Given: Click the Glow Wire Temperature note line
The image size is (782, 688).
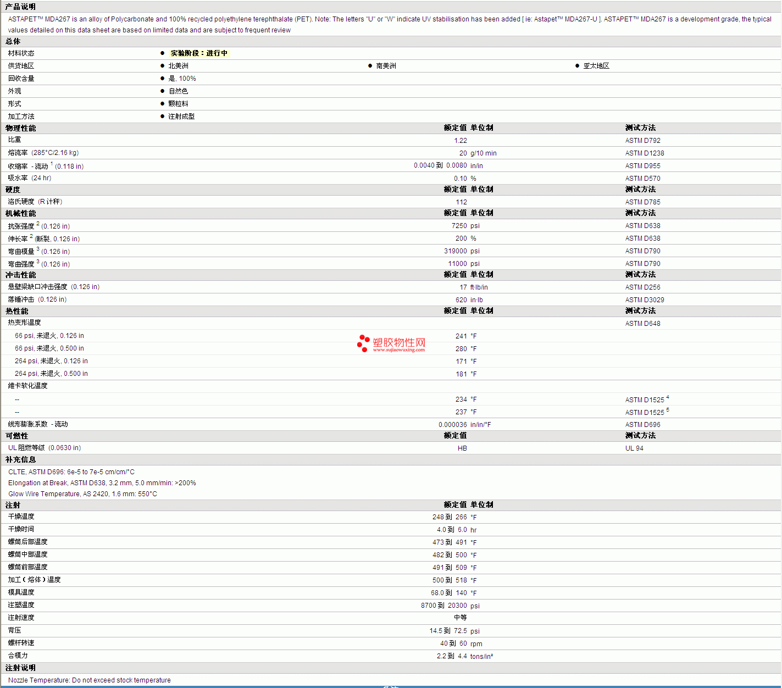Looking at the screenshot, I should [82, 494].
